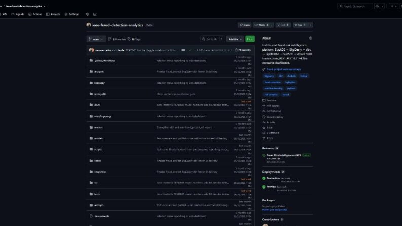Open the repository Settings tab

pos(71,14)
